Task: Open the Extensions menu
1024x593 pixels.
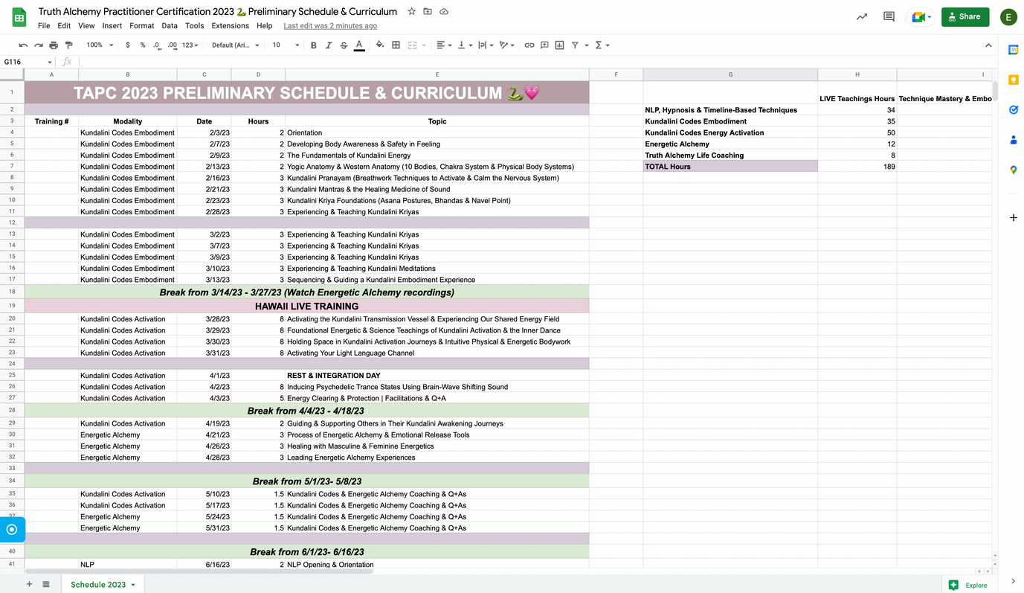Action: point(231,25)
